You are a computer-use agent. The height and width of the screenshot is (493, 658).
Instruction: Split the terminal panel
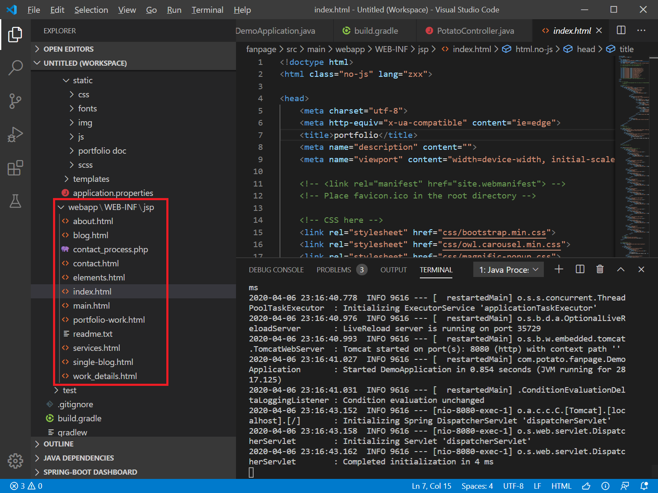(580, 269)
